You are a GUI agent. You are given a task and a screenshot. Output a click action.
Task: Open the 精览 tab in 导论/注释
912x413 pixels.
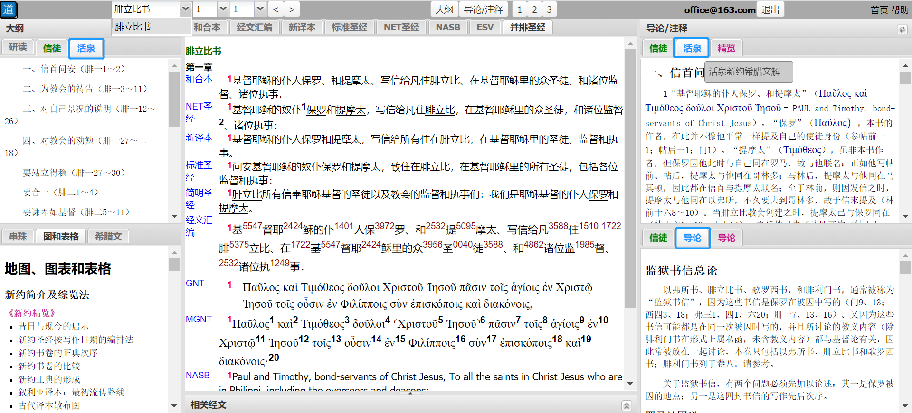click(726, 48)
